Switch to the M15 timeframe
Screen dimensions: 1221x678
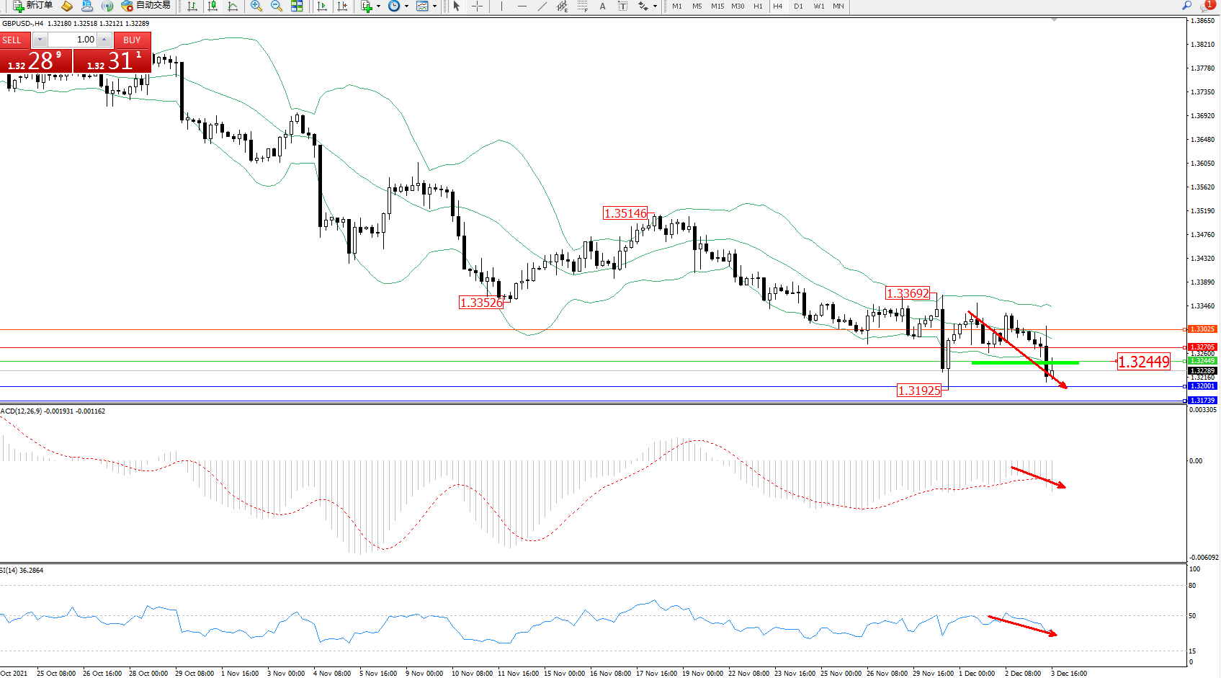click(717, 6)
